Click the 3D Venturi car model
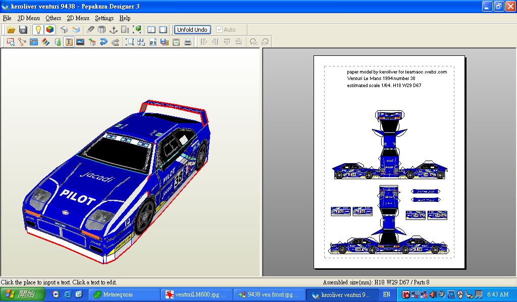The height and width of the screenshot is (302, 517). [x=117, y=182]
